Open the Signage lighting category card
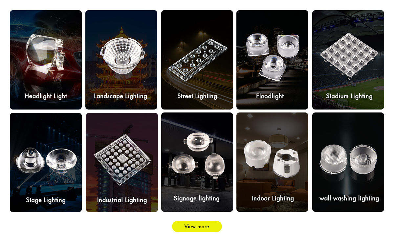 pyautogui.click(x=197, y=162)
